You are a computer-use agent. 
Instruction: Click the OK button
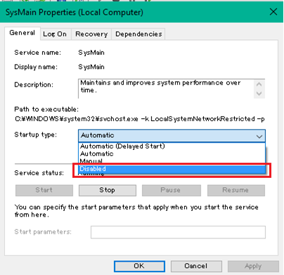click(139, 266)
